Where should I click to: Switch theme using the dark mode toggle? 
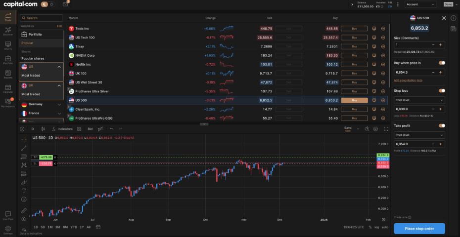coord(47,4)
